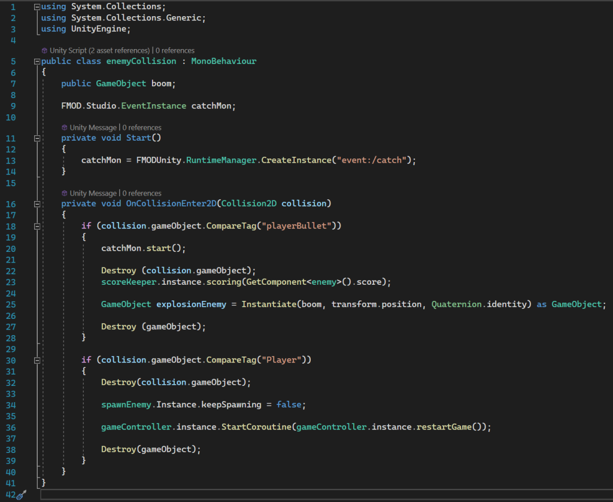Click 'Unity Message' above OnCollisionEnter2D

coord(94,193)
